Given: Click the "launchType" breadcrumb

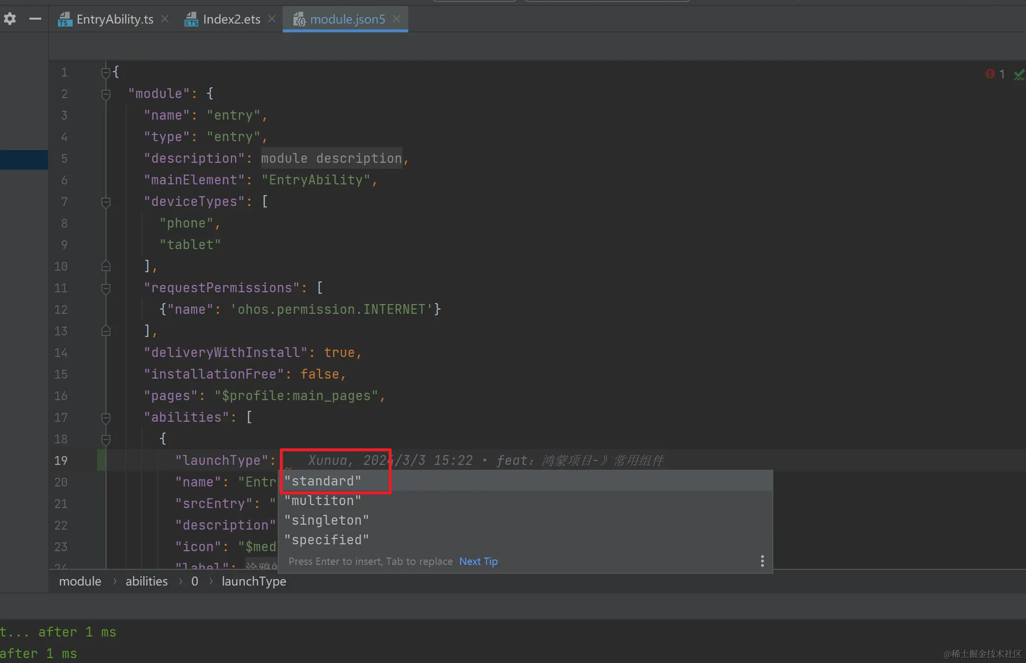Looking at the screenshot, I should click(254, 581).
